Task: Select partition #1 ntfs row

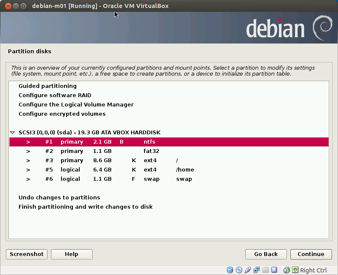Action: pyautogui.click(x=169, y=142)
